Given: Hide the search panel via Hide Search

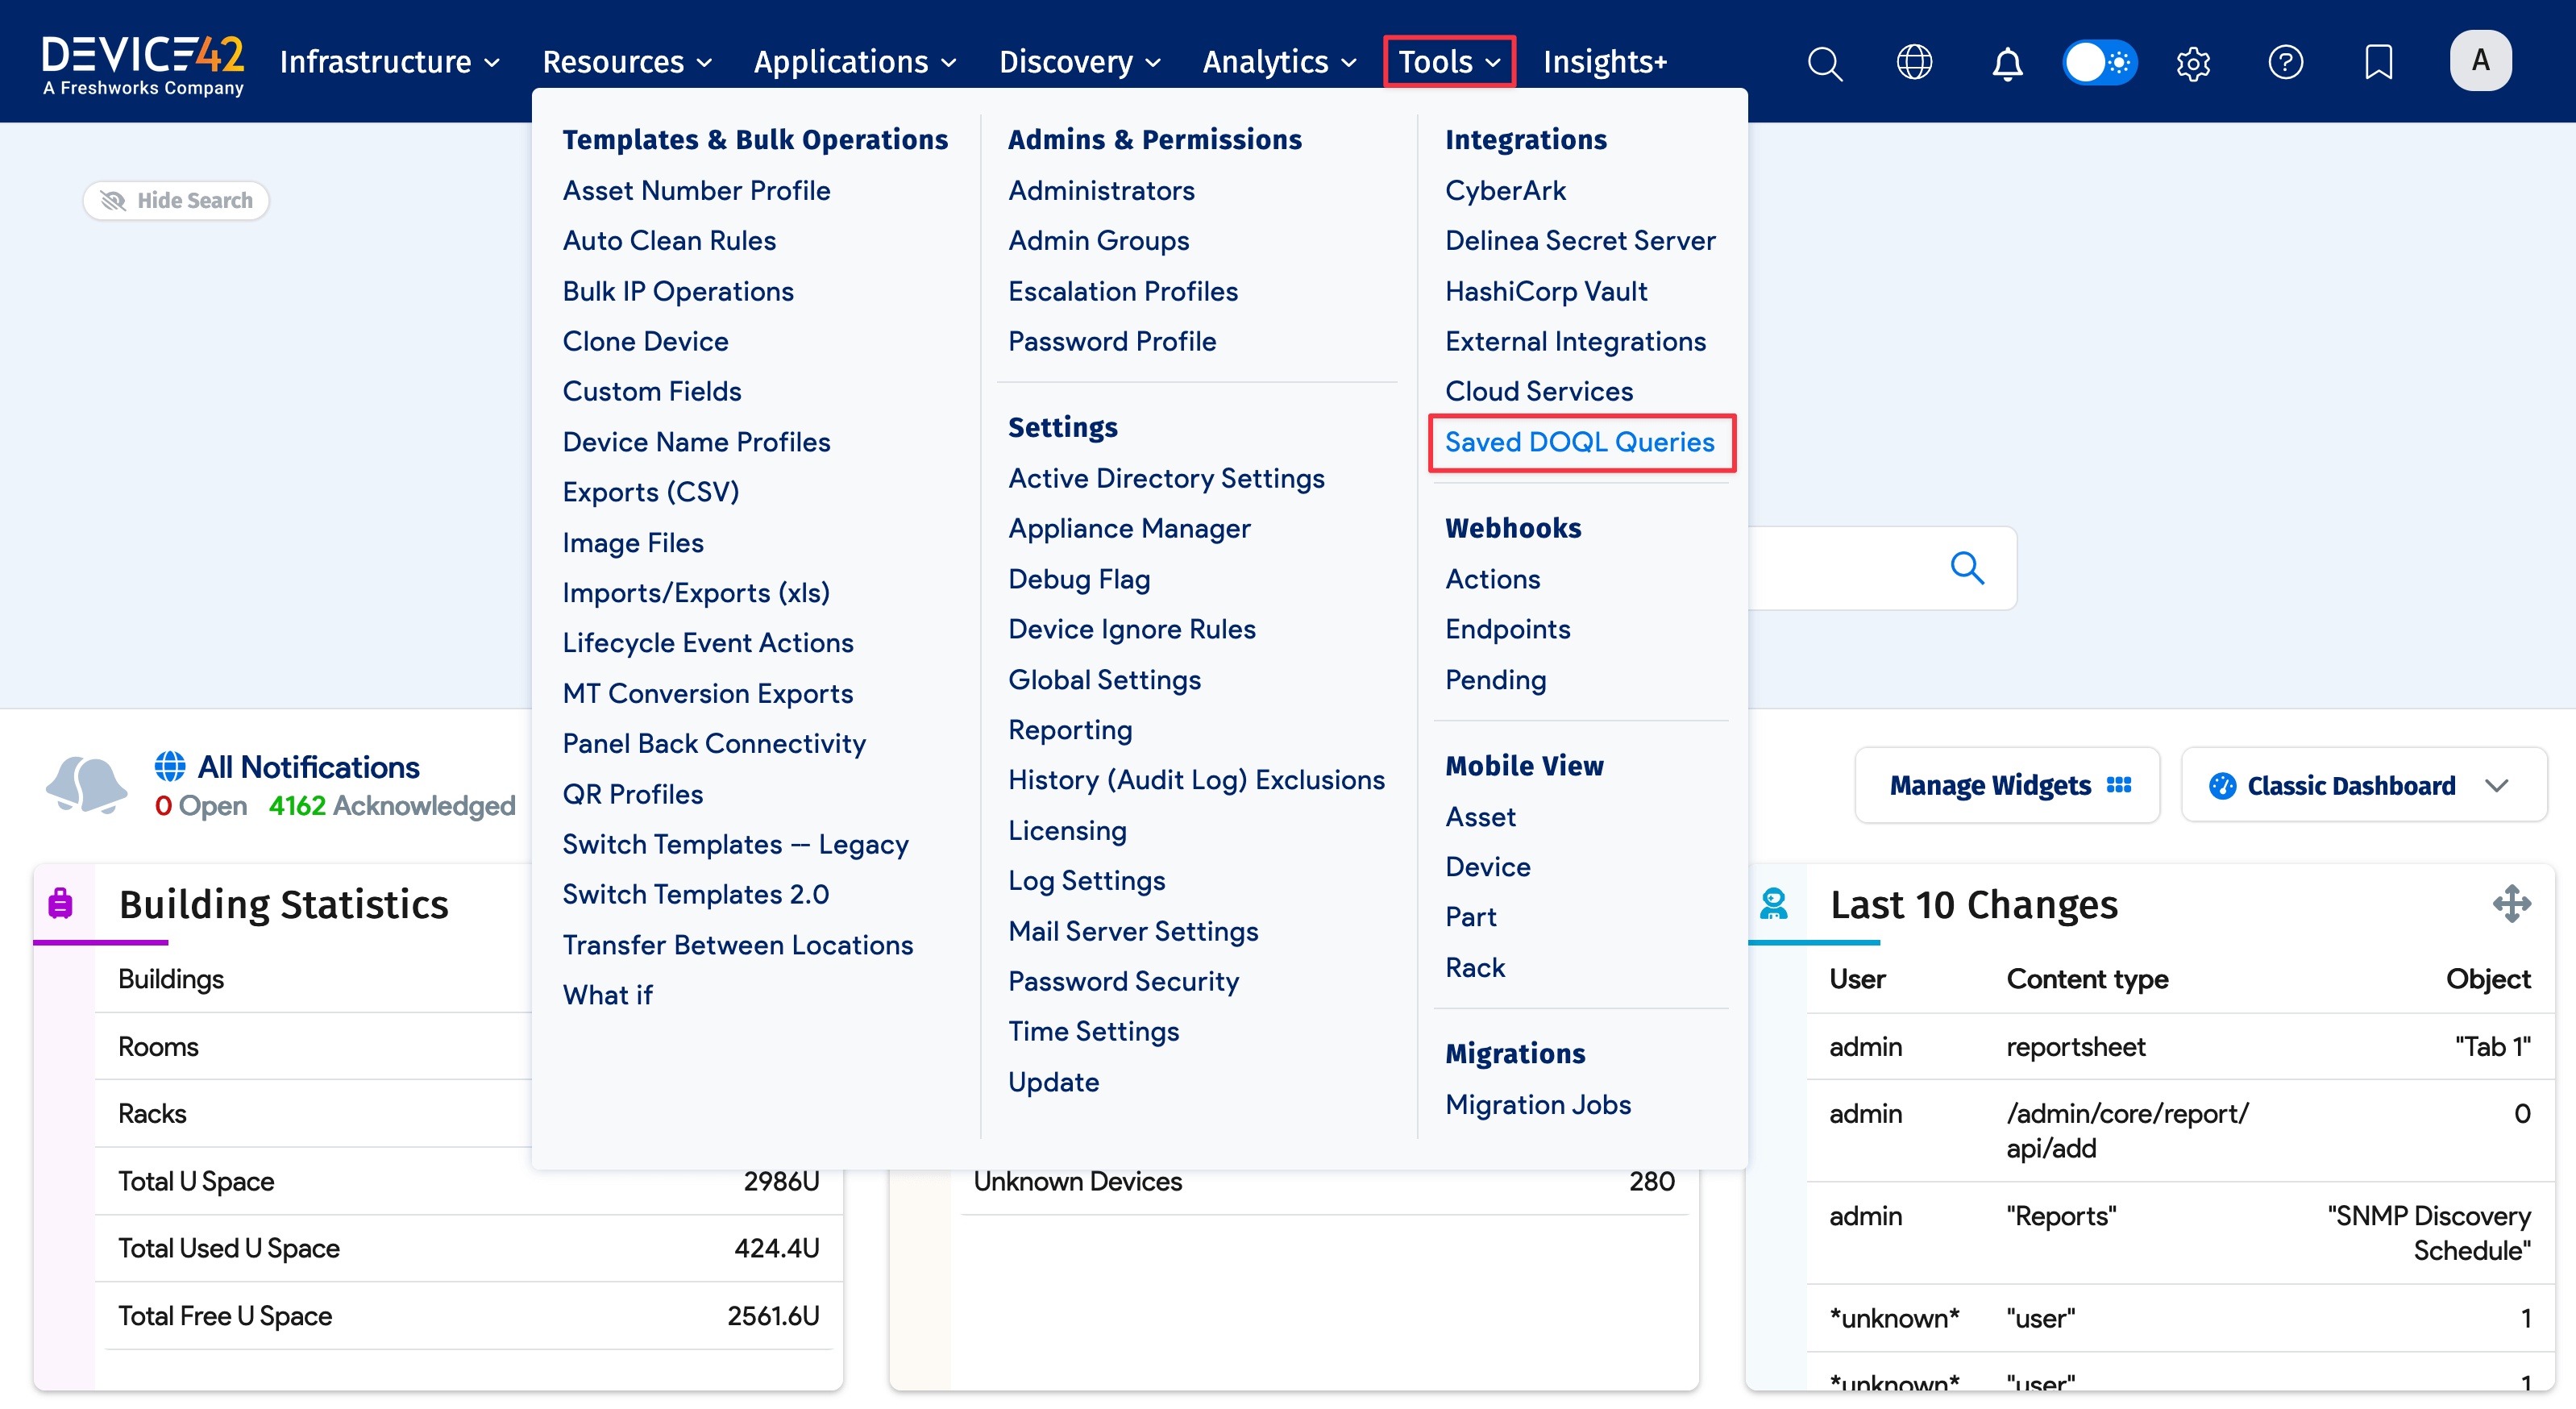Looking at the screenshot, I should pyautogui.click(x=176, y=200).
